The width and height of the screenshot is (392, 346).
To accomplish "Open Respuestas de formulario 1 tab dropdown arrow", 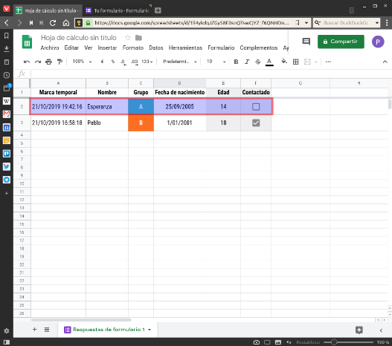I will tap(150, 330).
